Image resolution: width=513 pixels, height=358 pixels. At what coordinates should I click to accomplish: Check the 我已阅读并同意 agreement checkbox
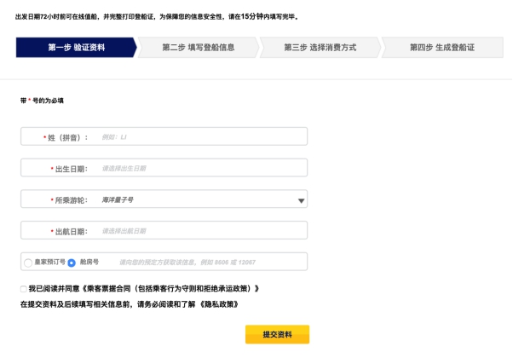[23, 290]
